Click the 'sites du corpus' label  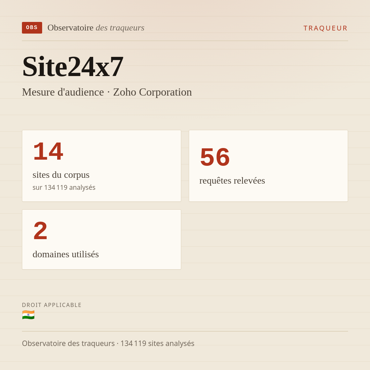coord(61,175)
